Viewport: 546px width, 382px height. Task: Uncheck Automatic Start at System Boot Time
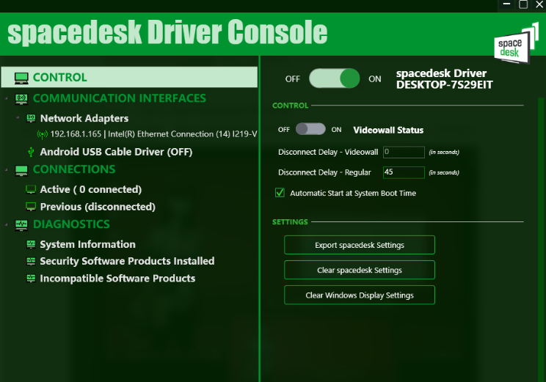[280, 193]
